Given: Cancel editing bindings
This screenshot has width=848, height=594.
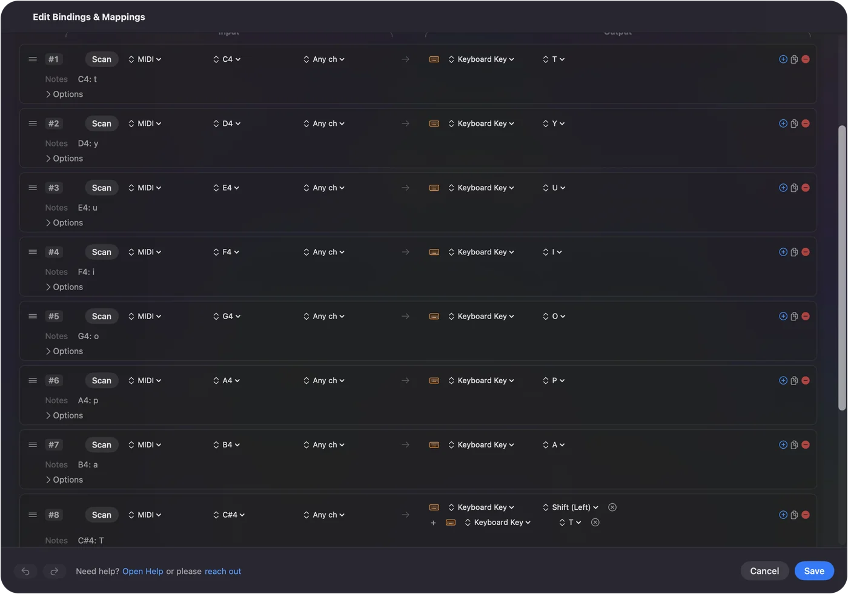Looking at the screenshot, I should 764,571.
